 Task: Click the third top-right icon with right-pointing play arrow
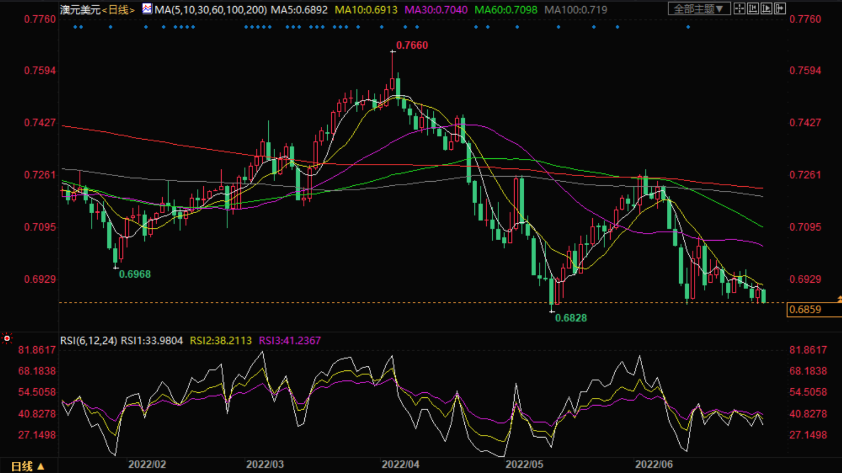point(766,8)
